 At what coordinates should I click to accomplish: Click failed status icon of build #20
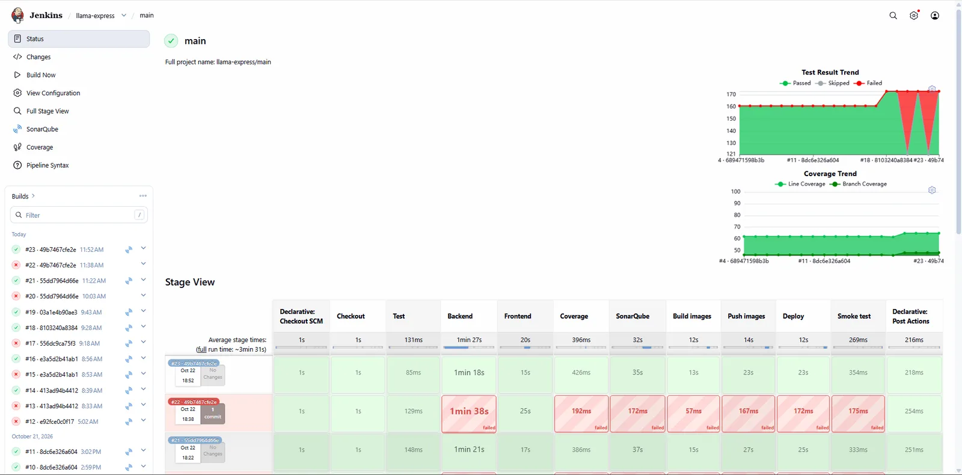pyautogui.click(x=16, y=296)
